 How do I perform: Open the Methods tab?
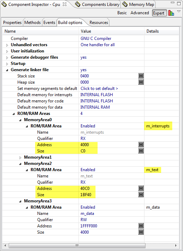(33, 23)
